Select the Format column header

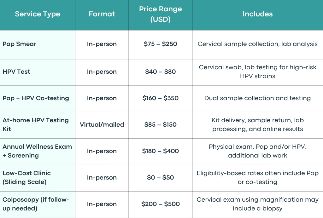point(102,14)
